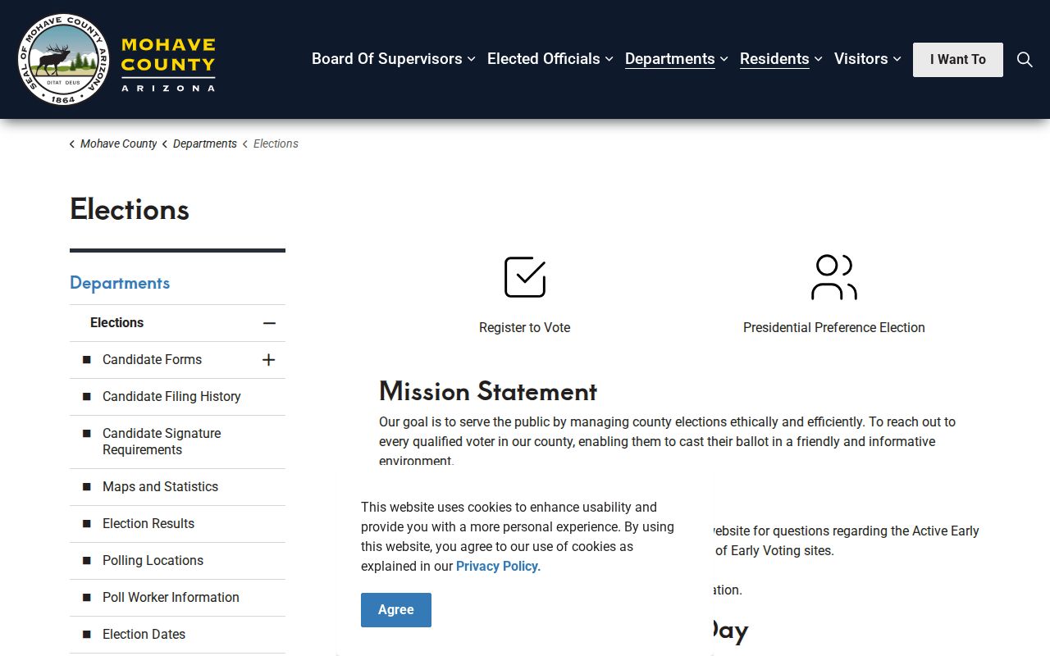The height and width of the screenshot is (656, 1050).
Task: Agree to the cookie notice
Action: coord(396,610)
